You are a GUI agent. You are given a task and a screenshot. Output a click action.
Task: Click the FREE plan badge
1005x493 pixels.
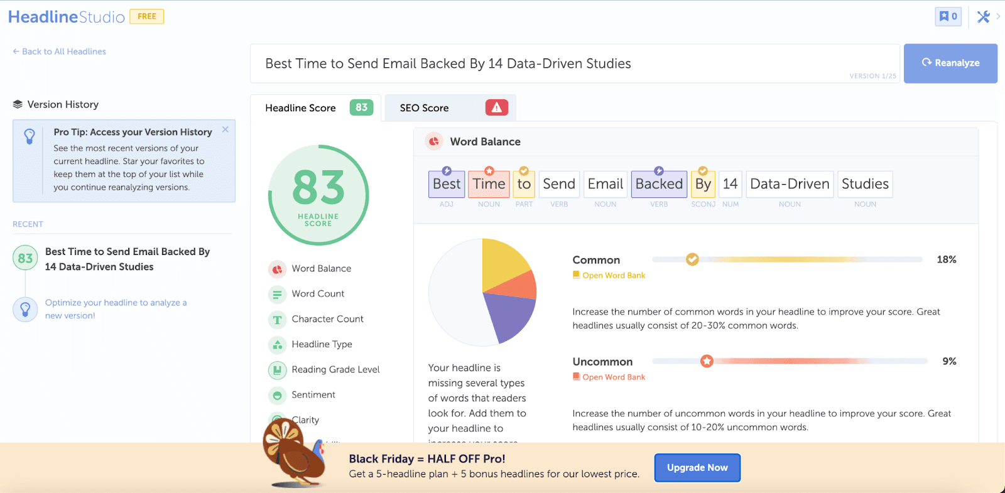click(x=147, y=16)
